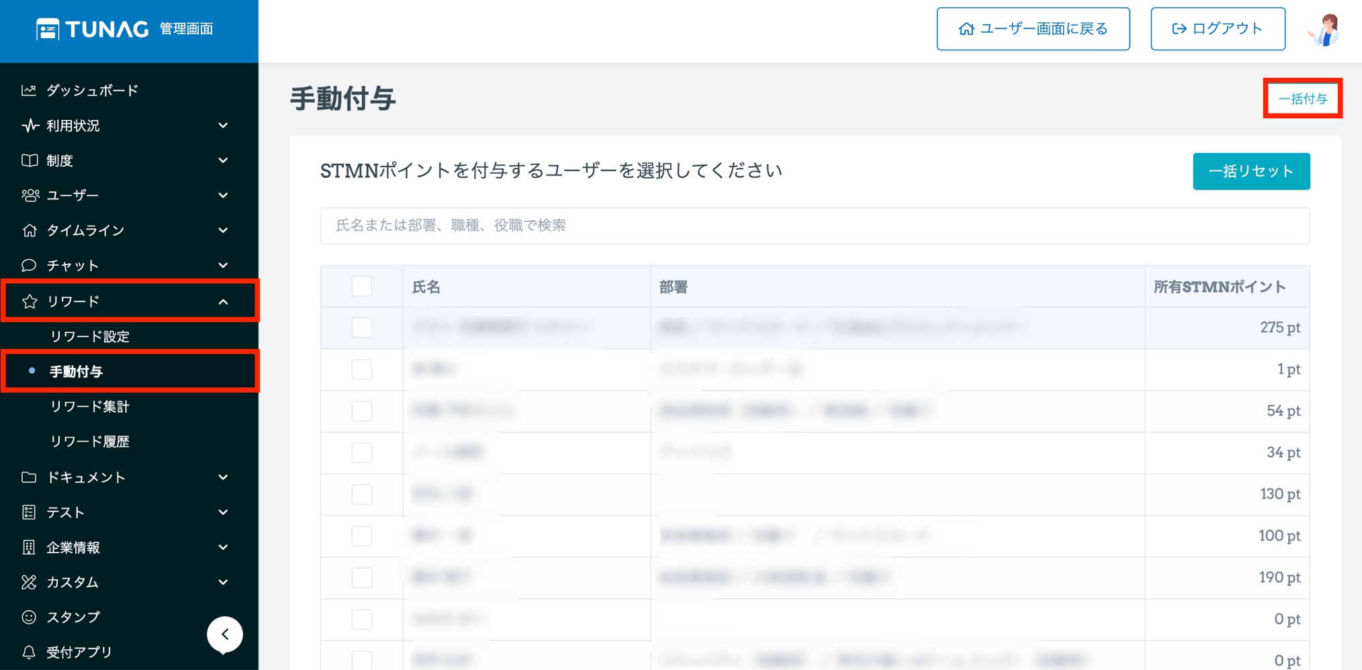Click the 受付アプリ bell icon
The height and width of the screenshot is (670, 1362).
(x=29, y=652)
